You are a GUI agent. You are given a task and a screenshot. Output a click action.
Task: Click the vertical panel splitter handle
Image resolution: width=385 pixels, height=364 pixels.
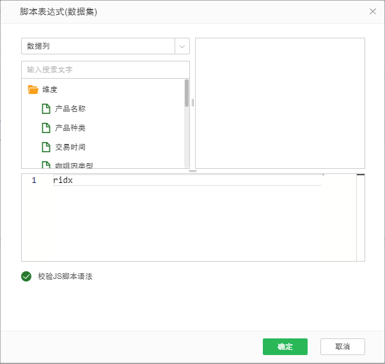(x=192, y=103)
